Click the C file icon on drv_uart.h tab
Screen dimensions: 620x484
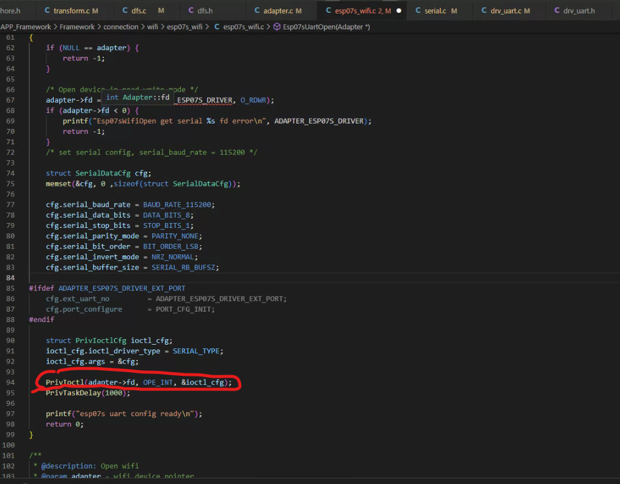557,10
